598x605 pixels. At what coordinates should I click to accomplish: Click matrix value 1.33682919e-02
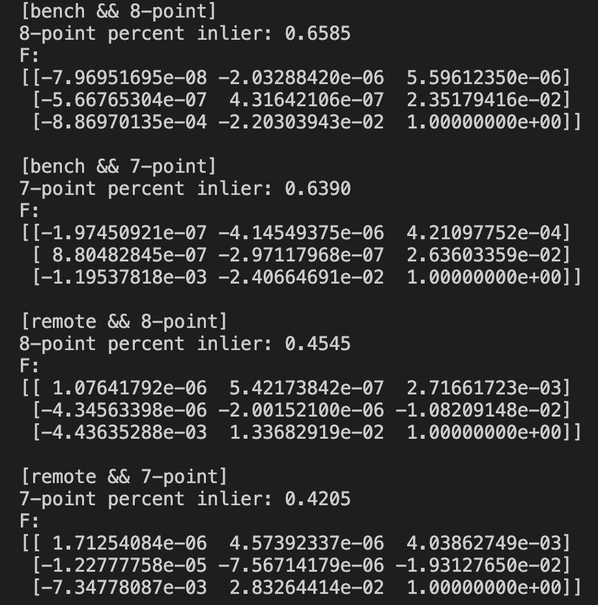click(x=307, y=432)
